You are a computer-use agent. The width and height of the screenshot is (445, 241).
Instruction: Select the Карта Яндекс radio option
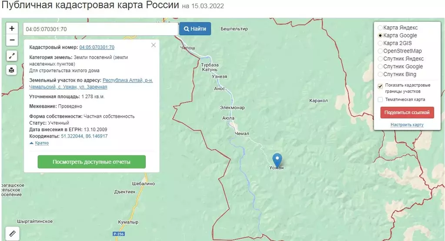(x=380, y=28)
